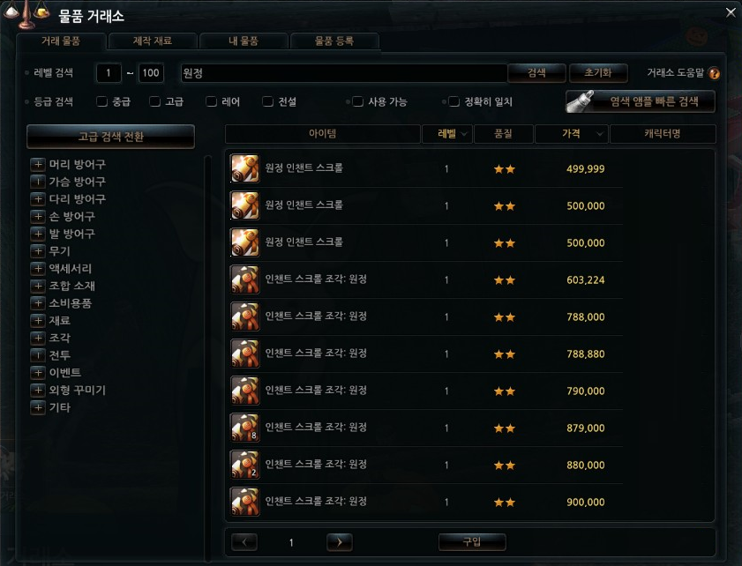Toggle the 사용 가능 checkbox
Viewport: 742px width, 566px height.
tap(358, 101)
